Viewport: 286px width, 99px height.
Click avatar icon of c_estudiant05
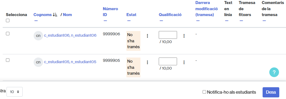pos(38,62)
